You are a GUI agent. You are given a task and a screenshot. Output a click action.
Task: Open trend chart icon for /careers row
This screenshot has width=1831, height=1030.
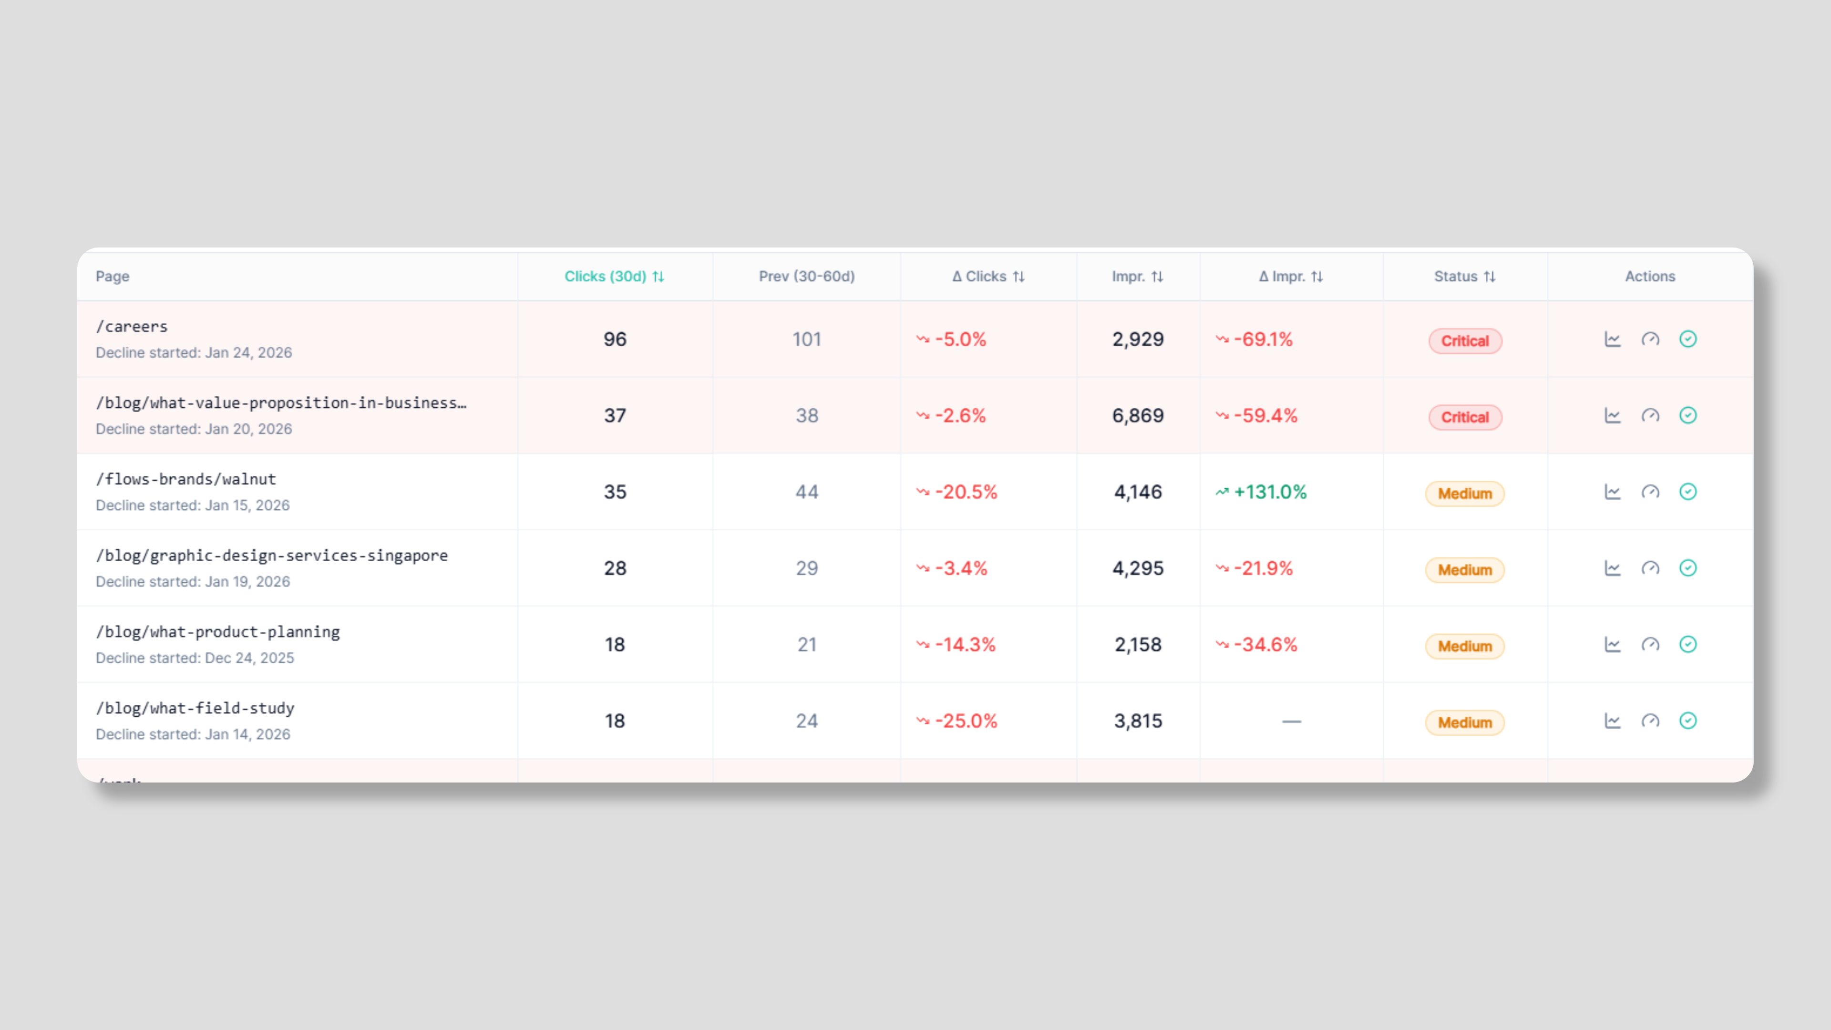point(1612,339)
